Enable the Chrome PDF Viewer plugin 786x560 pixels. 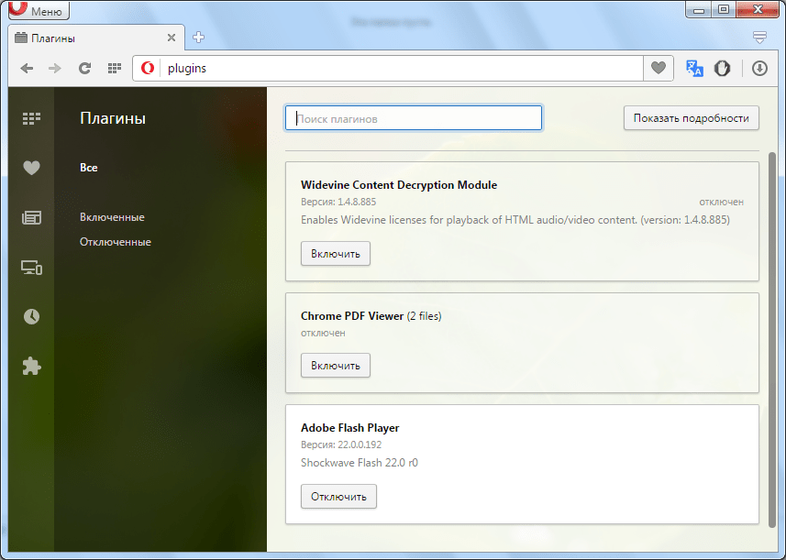point(336,366)
